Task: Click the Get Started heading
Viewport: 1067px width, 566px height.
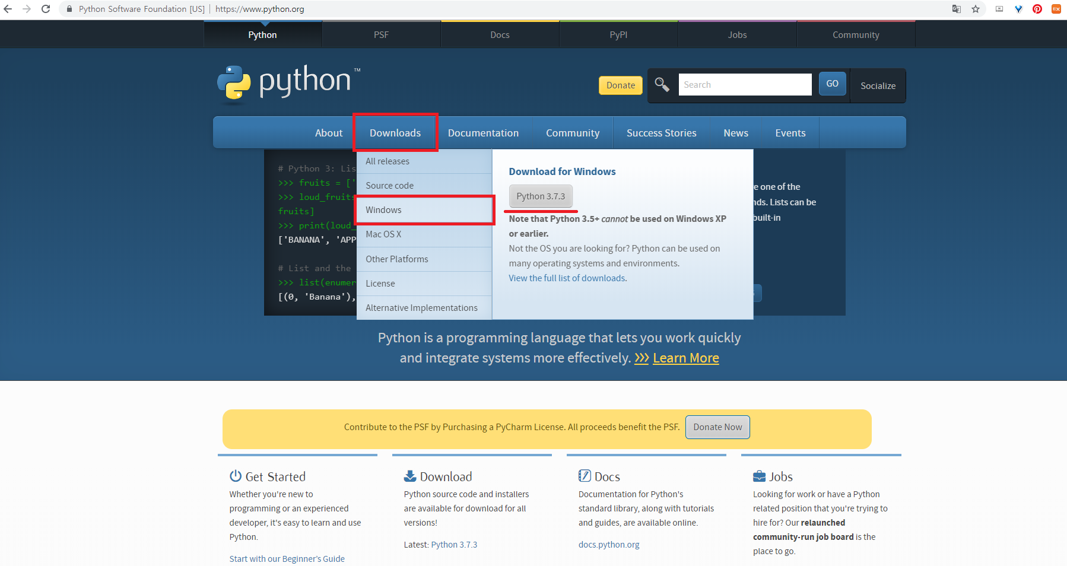Action: click(275, 476)
